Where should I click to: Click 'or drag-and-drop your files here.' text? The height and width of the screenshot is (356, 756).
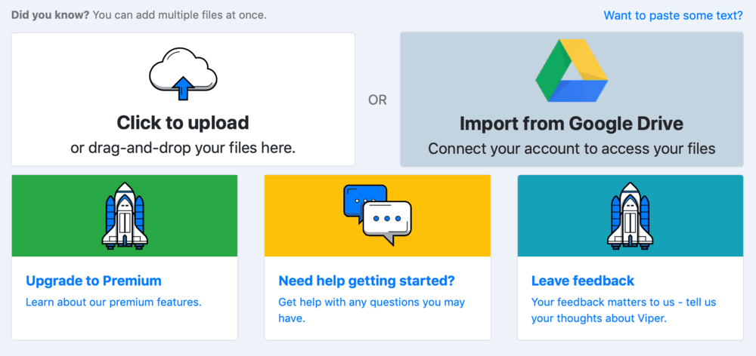tap(183, 148)
